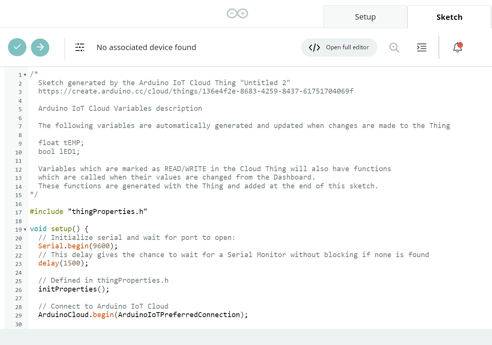
Task: Collapse the setup function at line 19
Action: (x=25, y=229)
